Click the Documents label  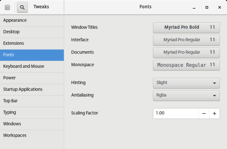(x=82, y=52)
